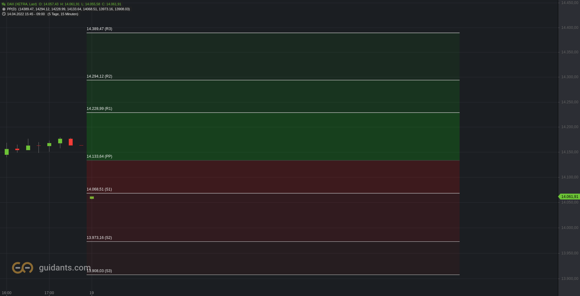Click the green 14.061,91 current price tag
The image size is (580, 296).
pyautogui.click(x=569, y=196)
